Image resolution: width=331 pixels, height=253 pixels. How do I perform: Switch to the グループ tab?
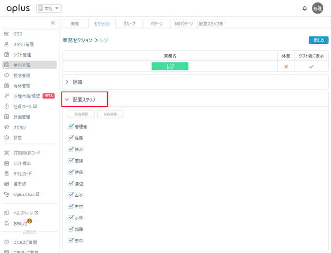[129, 23]
